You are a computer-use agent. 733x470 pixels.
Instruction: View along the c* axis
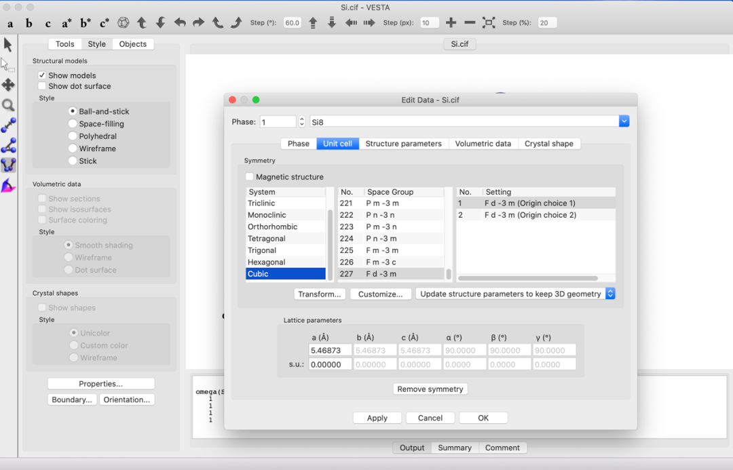pos(105,23)
